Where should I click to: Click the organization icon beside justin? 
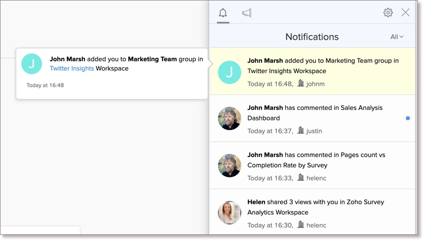[x=301, y=131]
